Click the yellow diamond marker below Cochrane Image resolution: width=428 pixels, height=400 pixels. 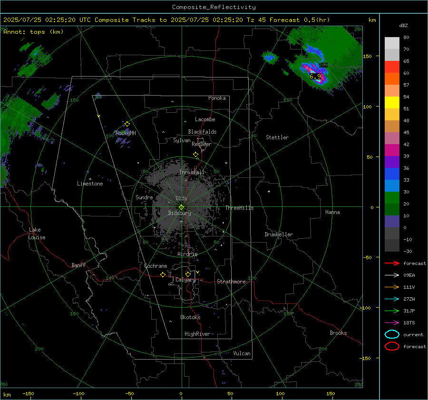tap(163, 274)
